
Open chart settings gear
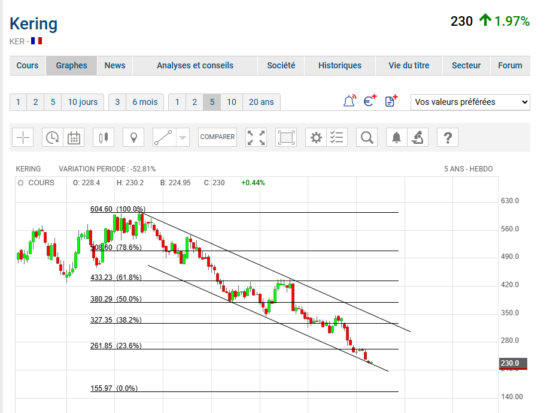coord(315,137)
